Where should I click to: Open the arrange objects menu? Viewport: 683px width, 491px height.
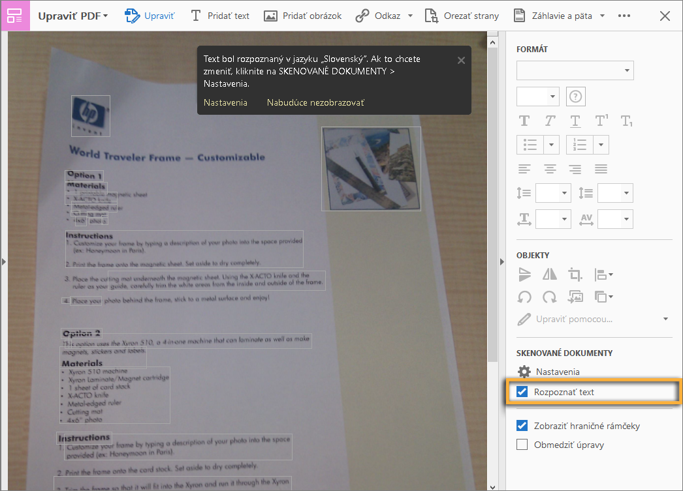(x=603, y=297)
